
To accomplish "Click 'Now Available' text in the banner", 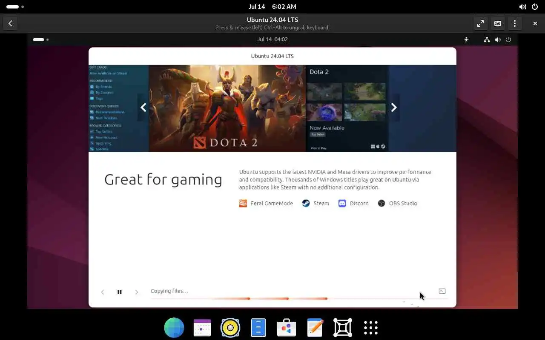I will pyautogui.click(x=327, y=128).
